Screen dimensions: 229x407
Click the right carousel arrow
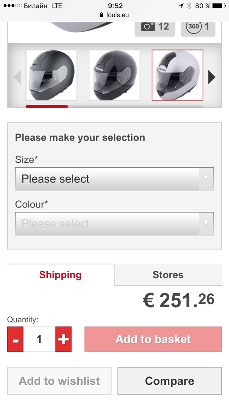click(x=212, y=77)
